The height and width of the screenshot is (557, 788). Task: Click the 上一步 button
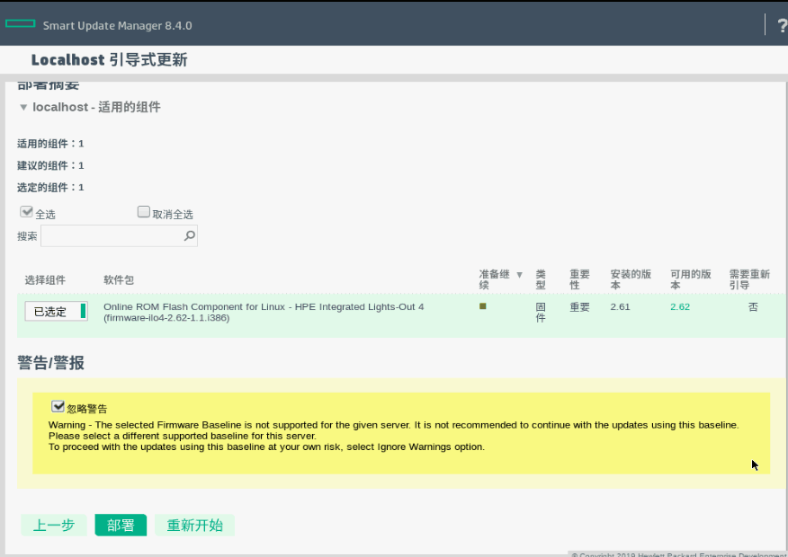(54, 526)
